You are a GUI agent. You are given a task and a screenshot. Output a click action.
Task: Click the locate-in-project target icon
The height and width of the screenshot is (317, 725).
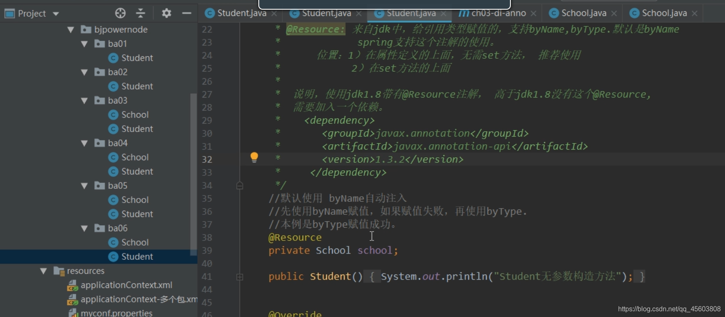point(120,13)
